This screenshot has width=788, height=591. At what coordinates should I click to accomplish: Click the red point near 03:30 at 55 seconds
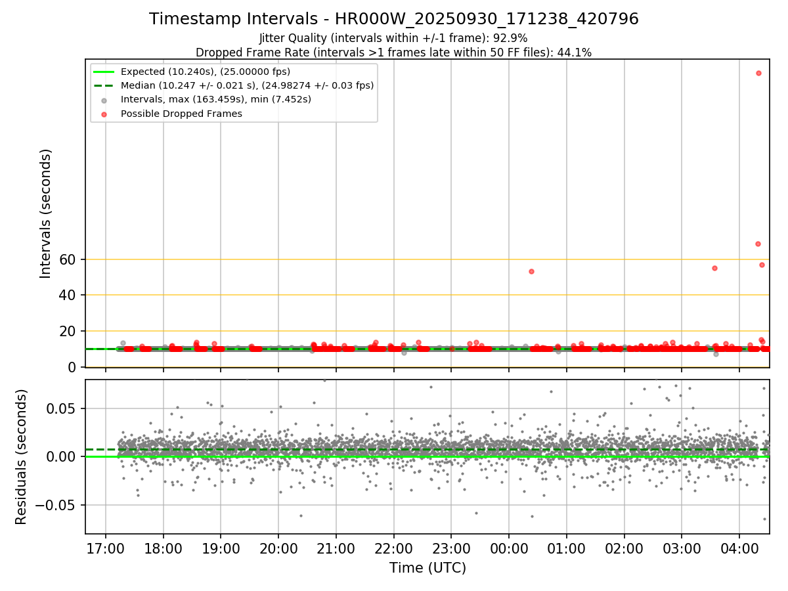714,268
